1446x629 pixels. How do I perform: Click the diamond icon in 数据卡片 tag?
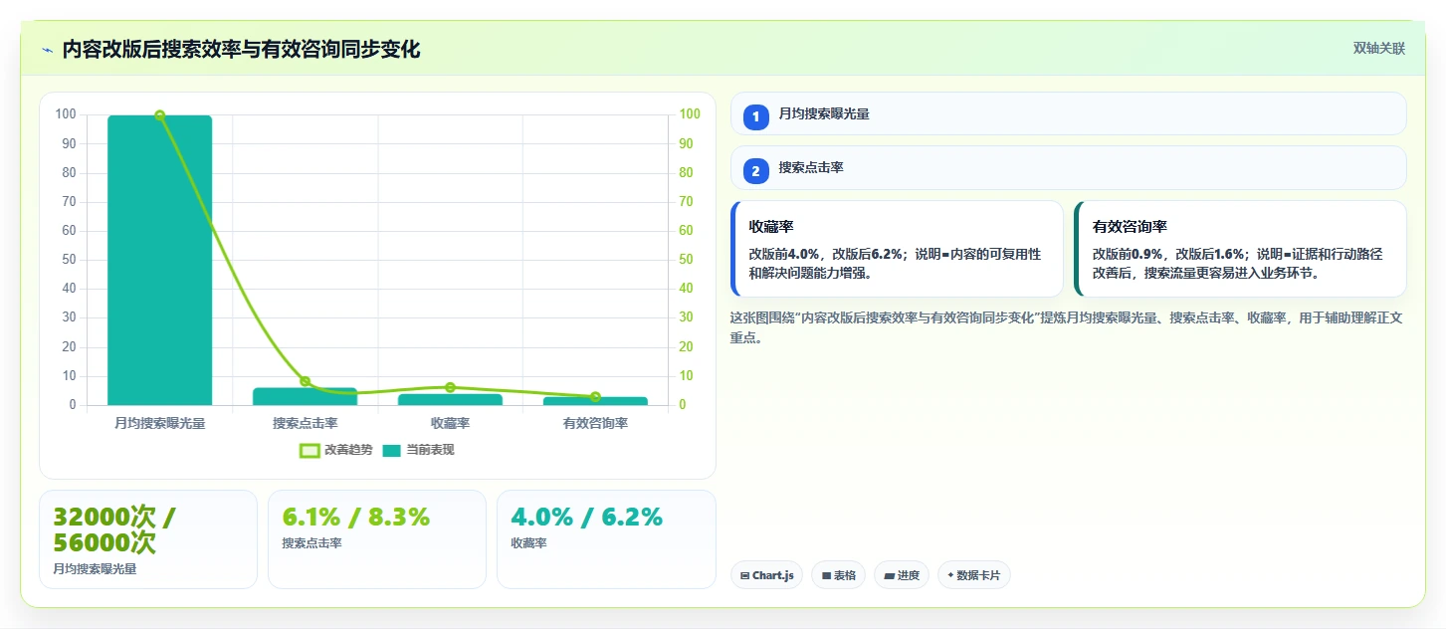[951, 575]
